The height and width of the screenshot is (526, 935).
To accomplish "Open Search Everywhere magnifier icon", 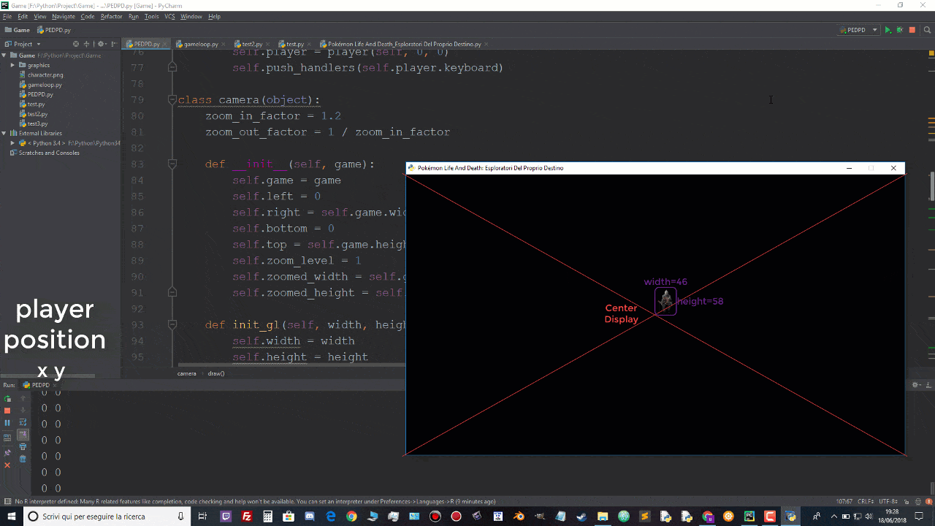I will pos(926,30).
